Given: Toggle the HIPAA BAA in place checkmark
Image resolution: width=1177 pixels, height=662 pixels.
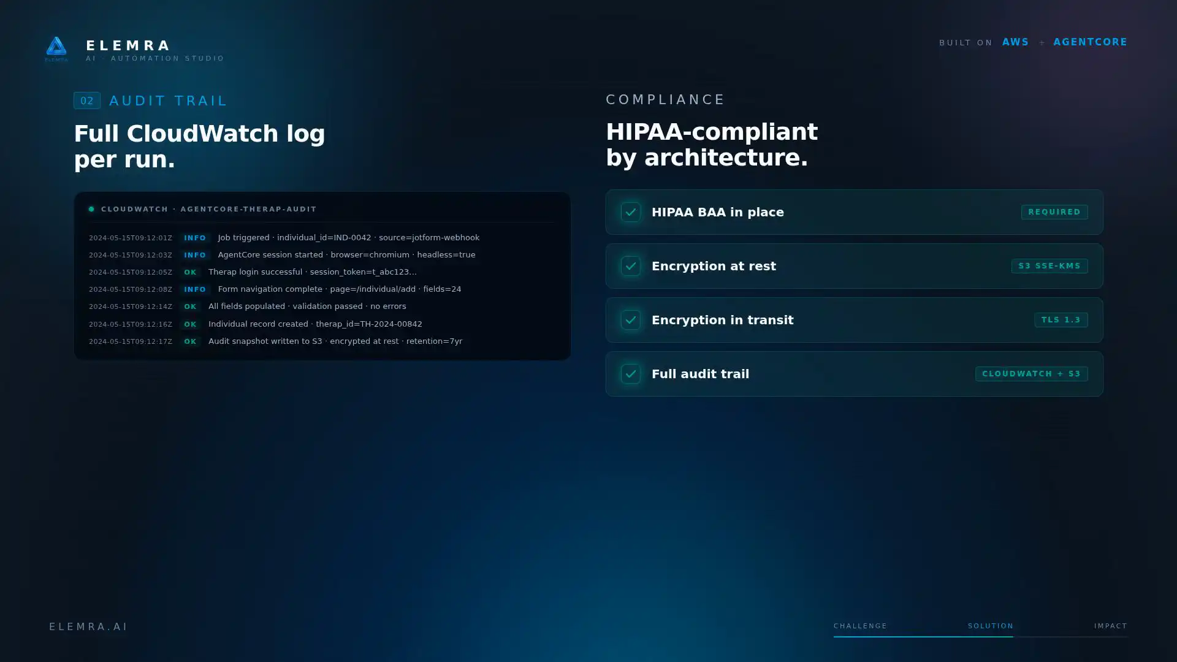Looking at the screenshot, I should coord(631,212).
